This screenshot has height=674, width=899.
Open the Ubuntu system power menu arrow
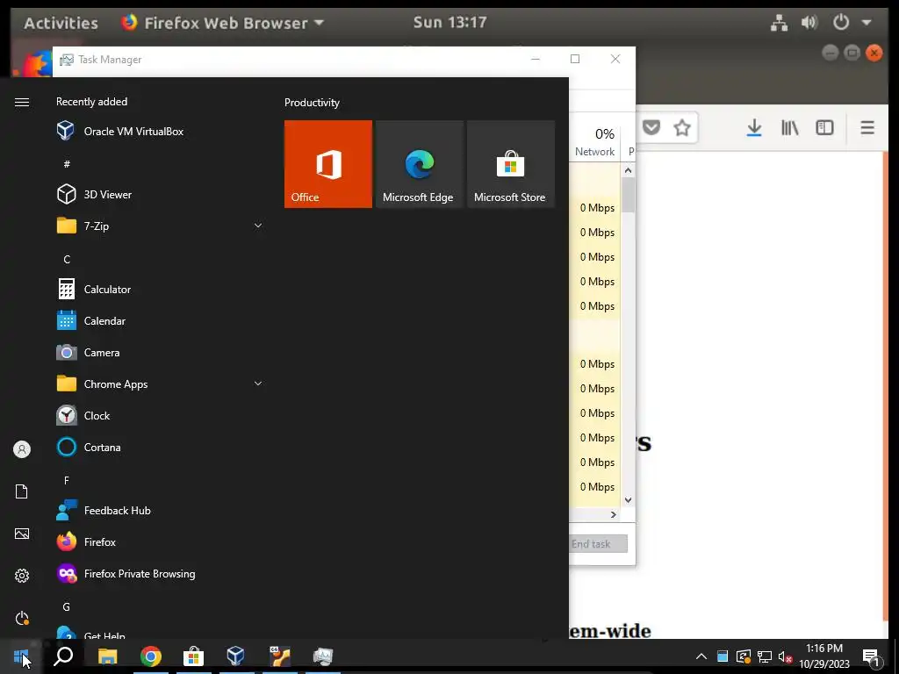point(867,23)
